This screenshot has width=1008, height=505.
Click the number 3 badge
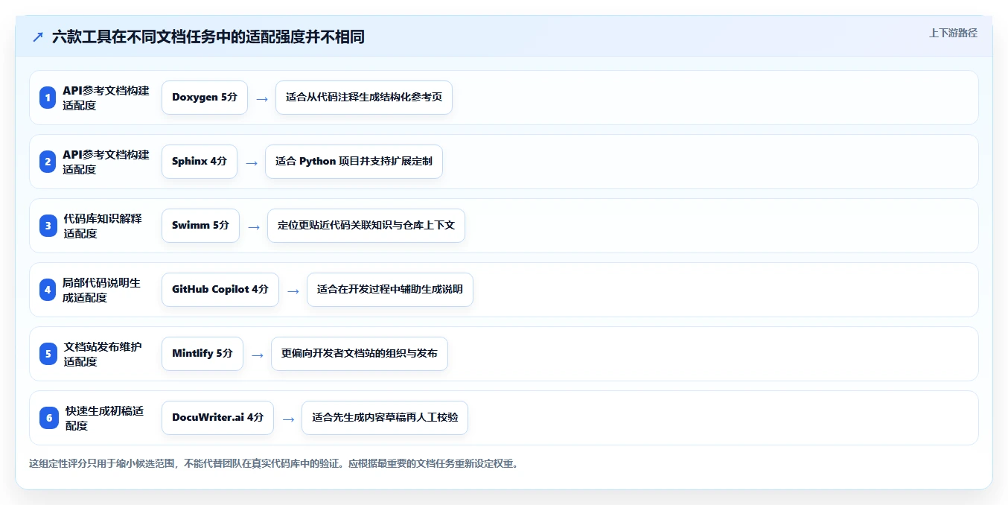(x=48, y=226)
